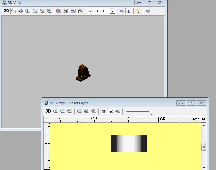Open the ruler units dropdown next to inches
This screenshot has height=170, width=216.
tap(204, 119)
